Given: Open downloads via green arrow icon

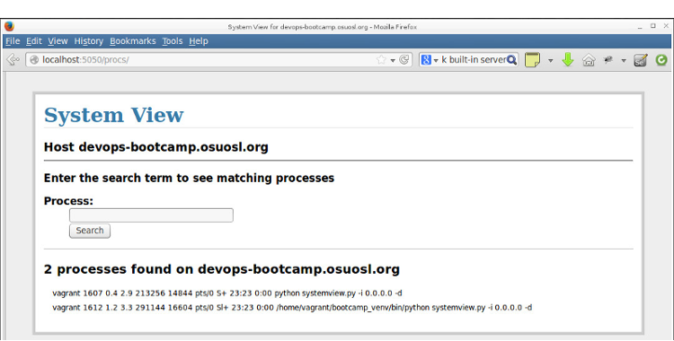Looking at the screenshot, I should coord(568,60).
